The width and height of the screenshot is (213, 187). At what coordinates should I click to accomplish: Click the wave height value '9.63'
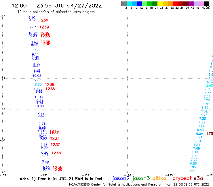pyautogui.click(x=33, y=27)
